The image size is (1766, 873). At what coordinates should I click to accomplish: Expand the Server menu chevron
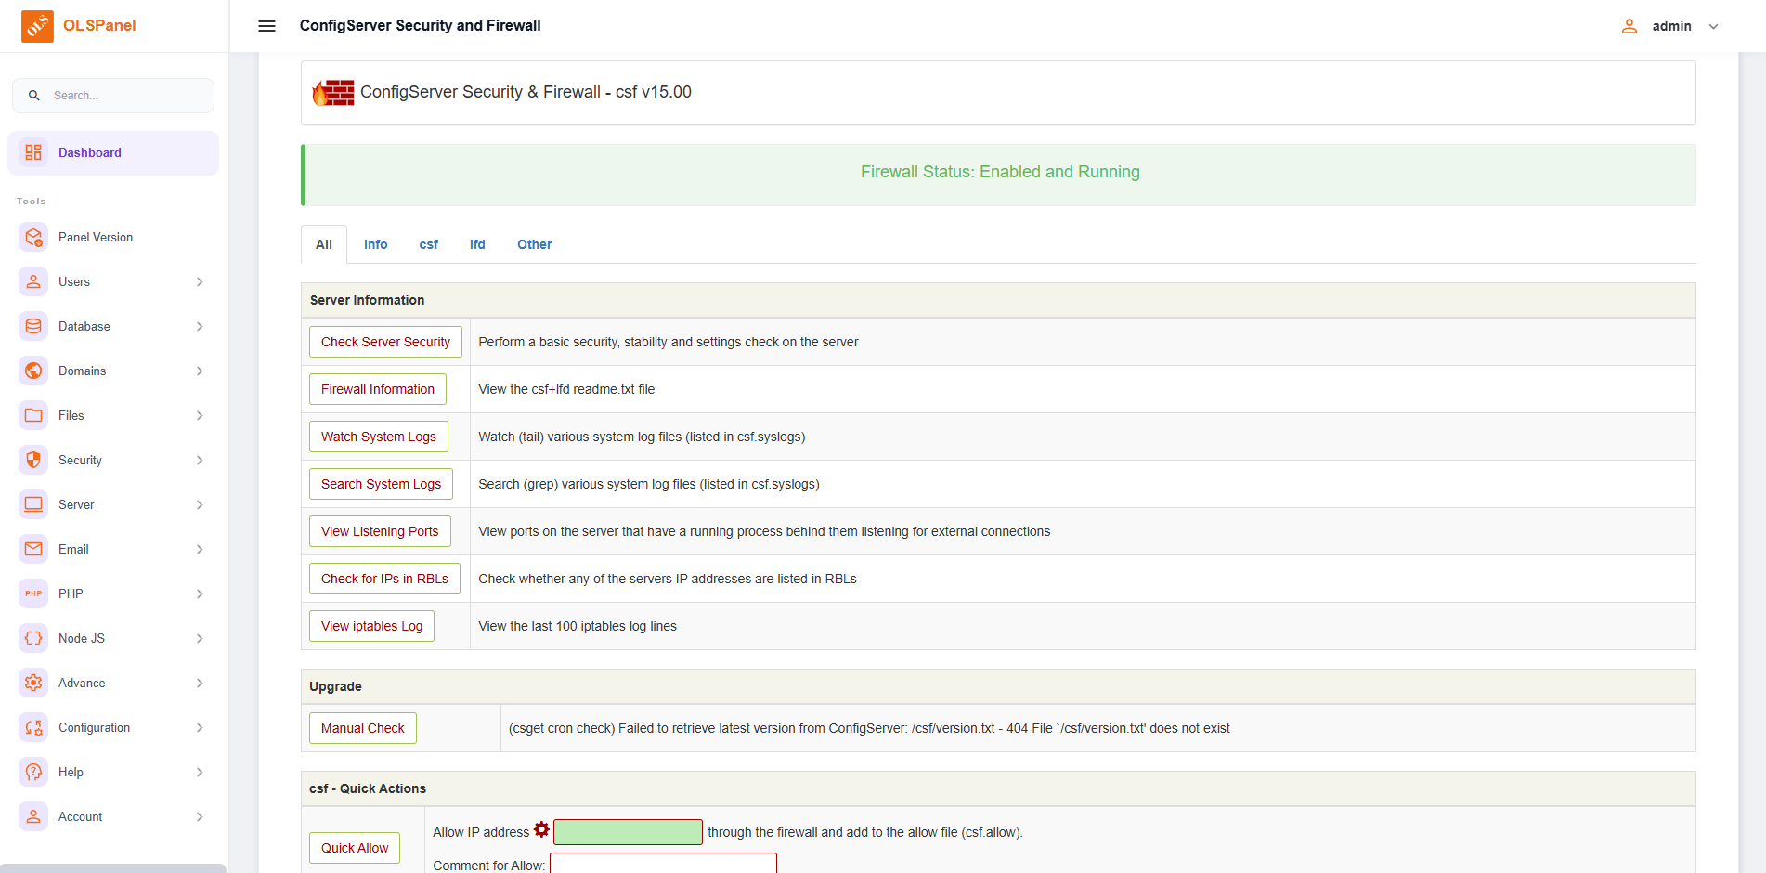200,504
